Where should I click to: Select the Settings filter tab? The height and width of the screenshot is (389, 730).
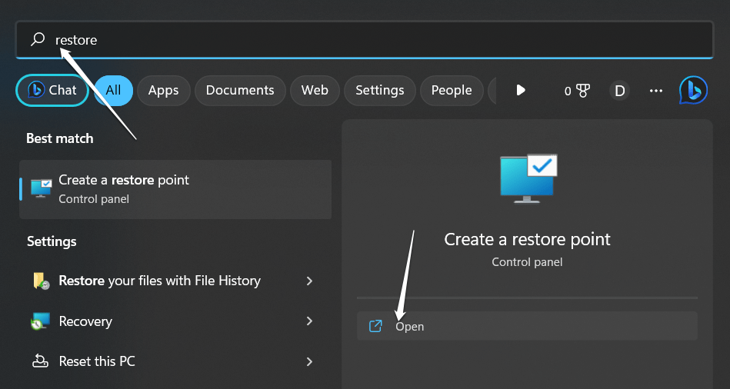click(x=379, y=91)
